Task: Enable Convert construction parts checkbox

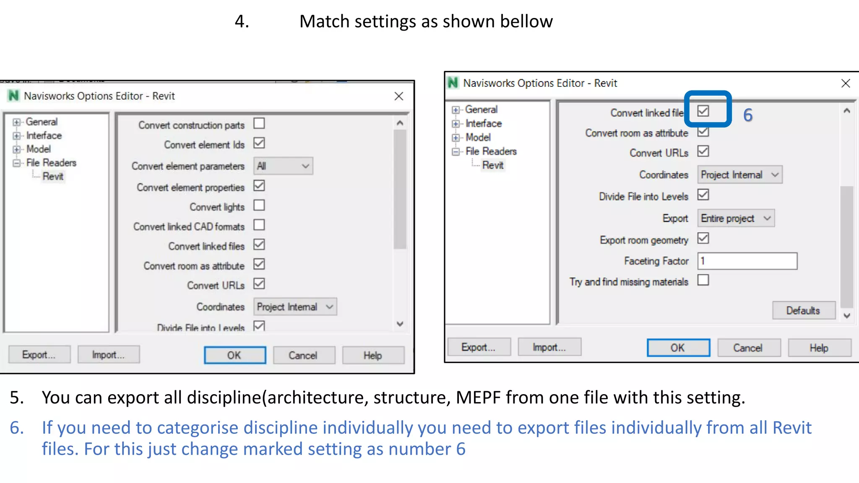Action: point(259,124)
